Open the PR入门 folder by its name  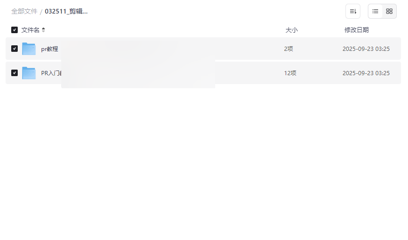(51, 73)
